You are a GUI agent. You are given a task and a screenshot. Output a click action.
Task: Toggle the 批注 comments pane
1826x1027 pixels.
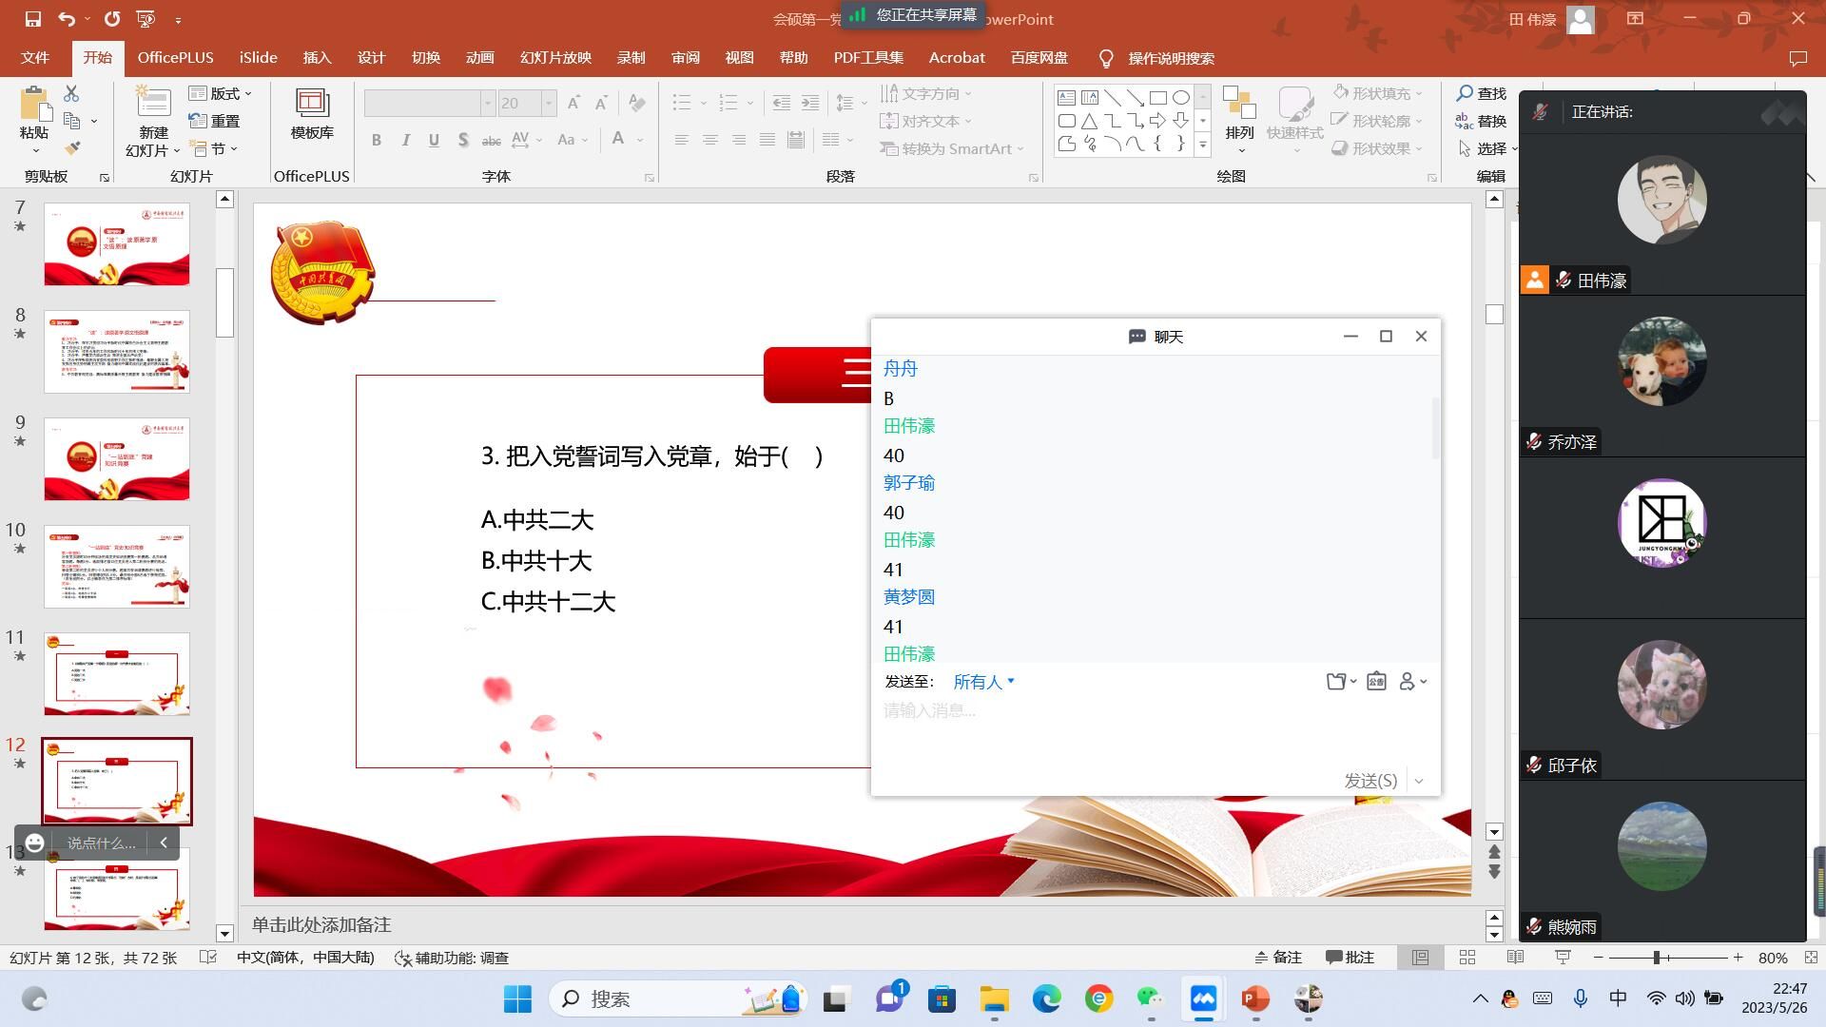[1350, 958]
